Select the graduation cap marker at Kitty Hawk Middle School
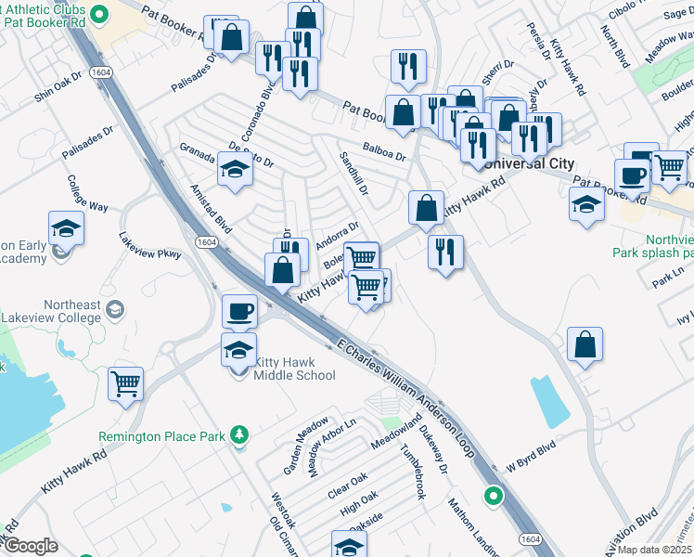The height and width of the screenshot is (557, 694). (x=239, y=351)
